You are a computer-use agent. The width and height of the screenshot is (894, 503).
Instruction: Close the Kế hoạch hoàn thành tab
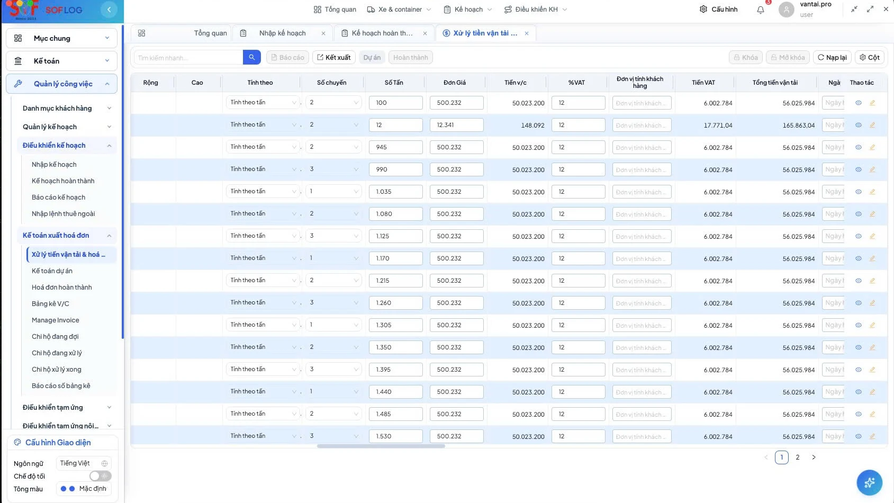[425, 33]
